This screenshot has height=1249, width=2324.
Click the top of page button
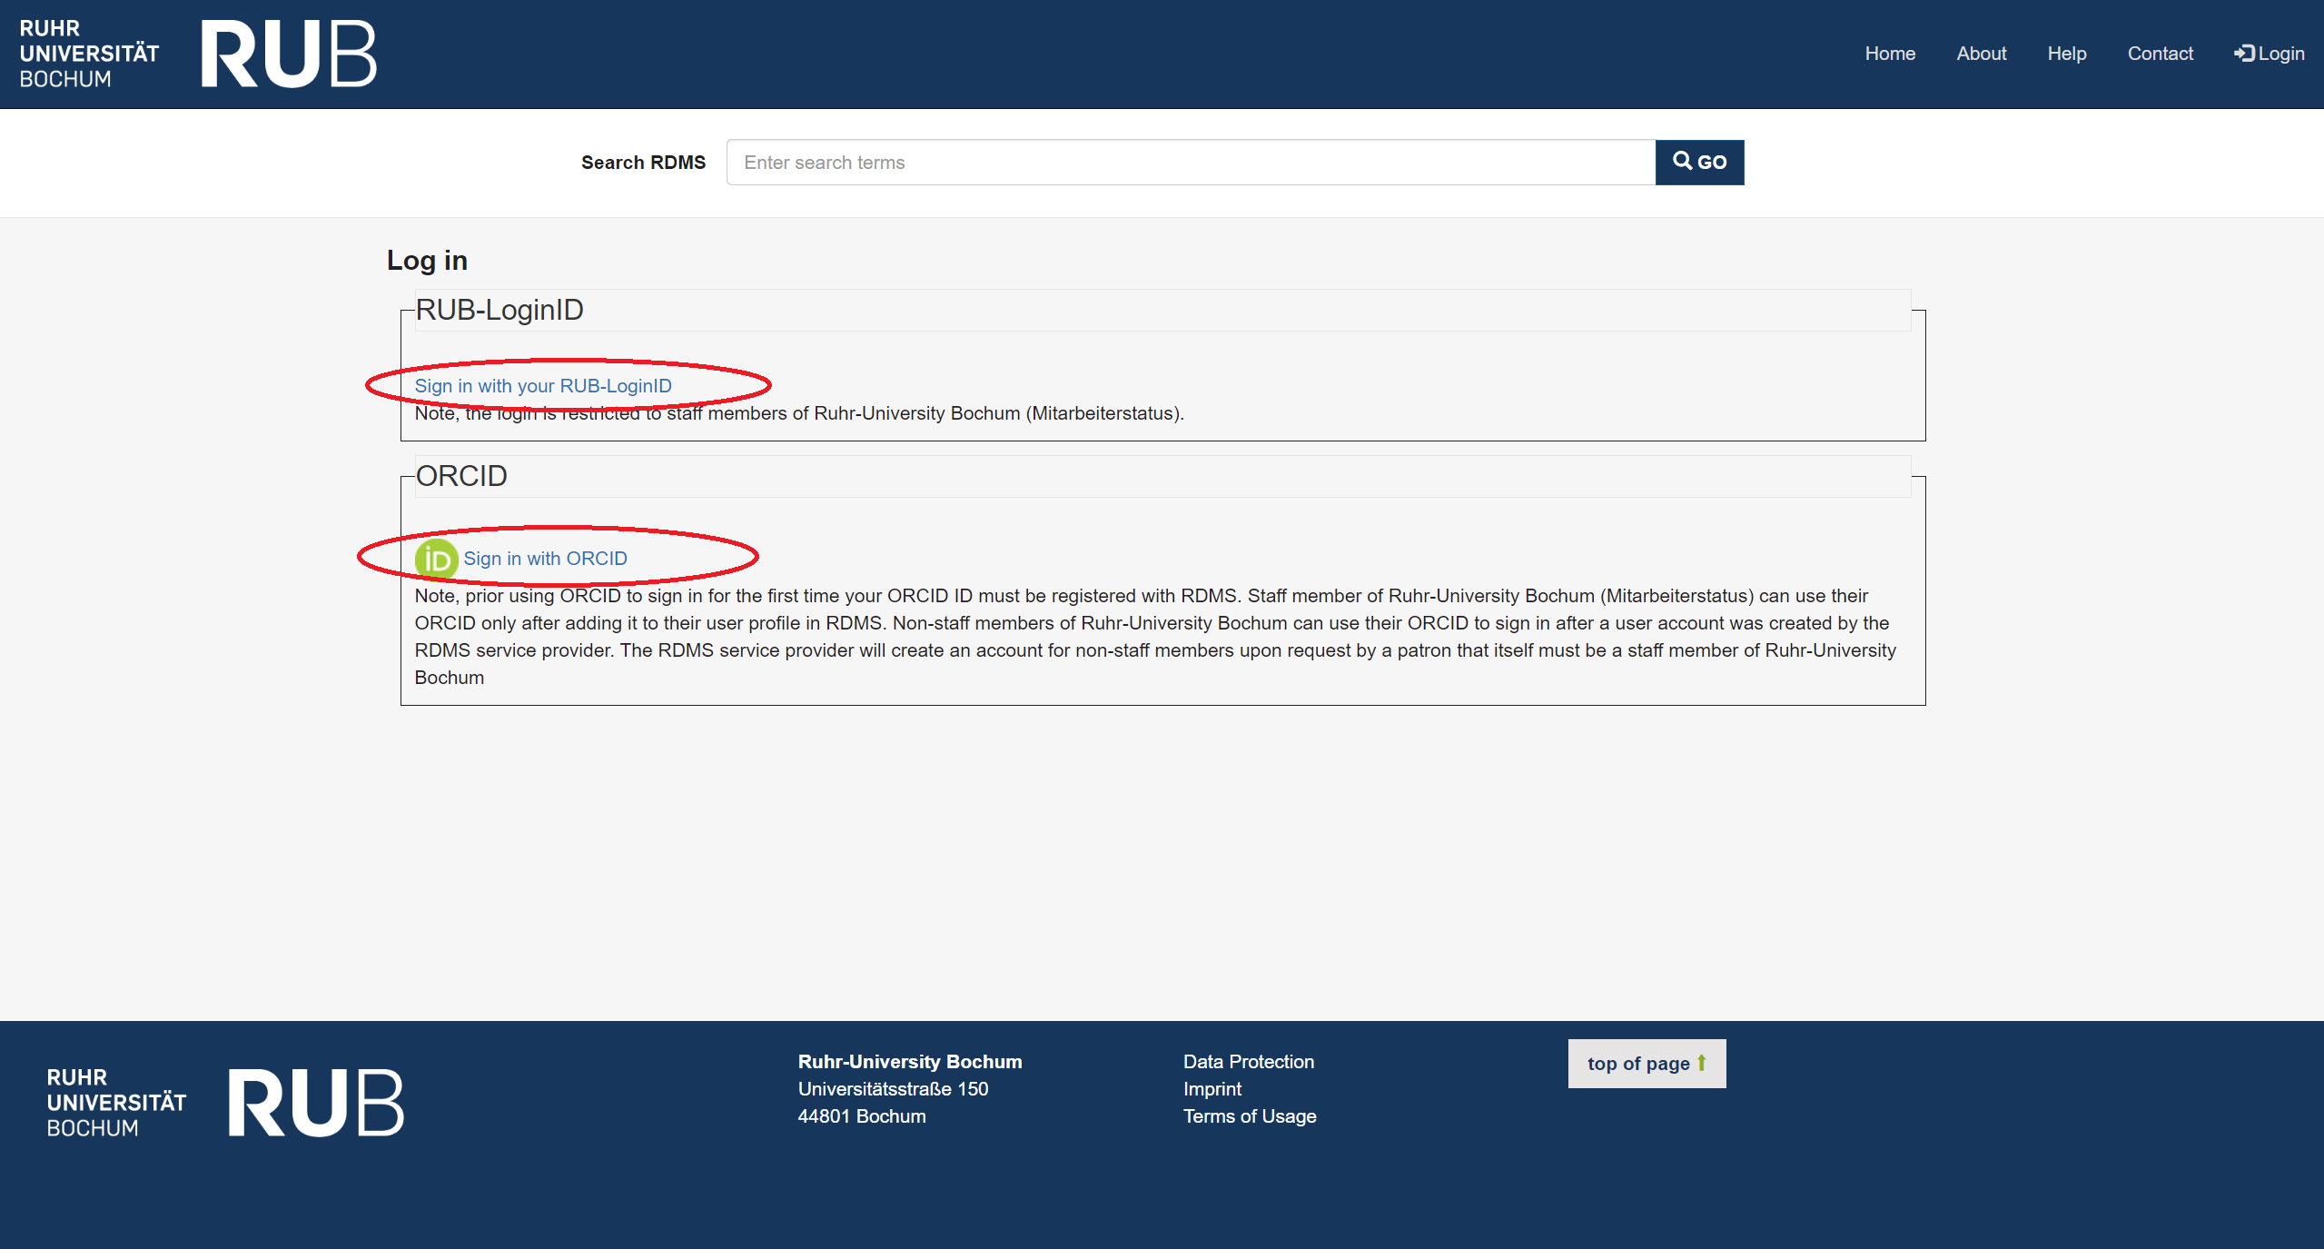tap(1647, 1064)
